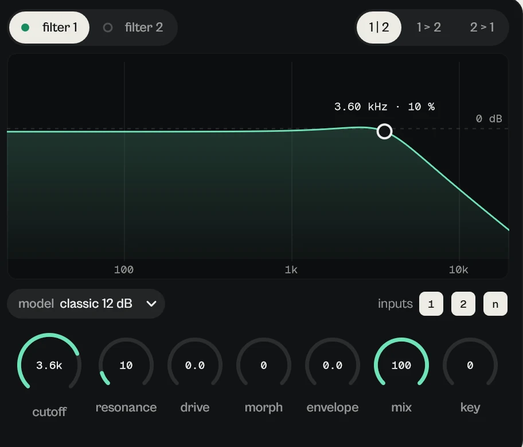Click the morph label text
This screenshot has height=447, width=523.
point(263,407)
